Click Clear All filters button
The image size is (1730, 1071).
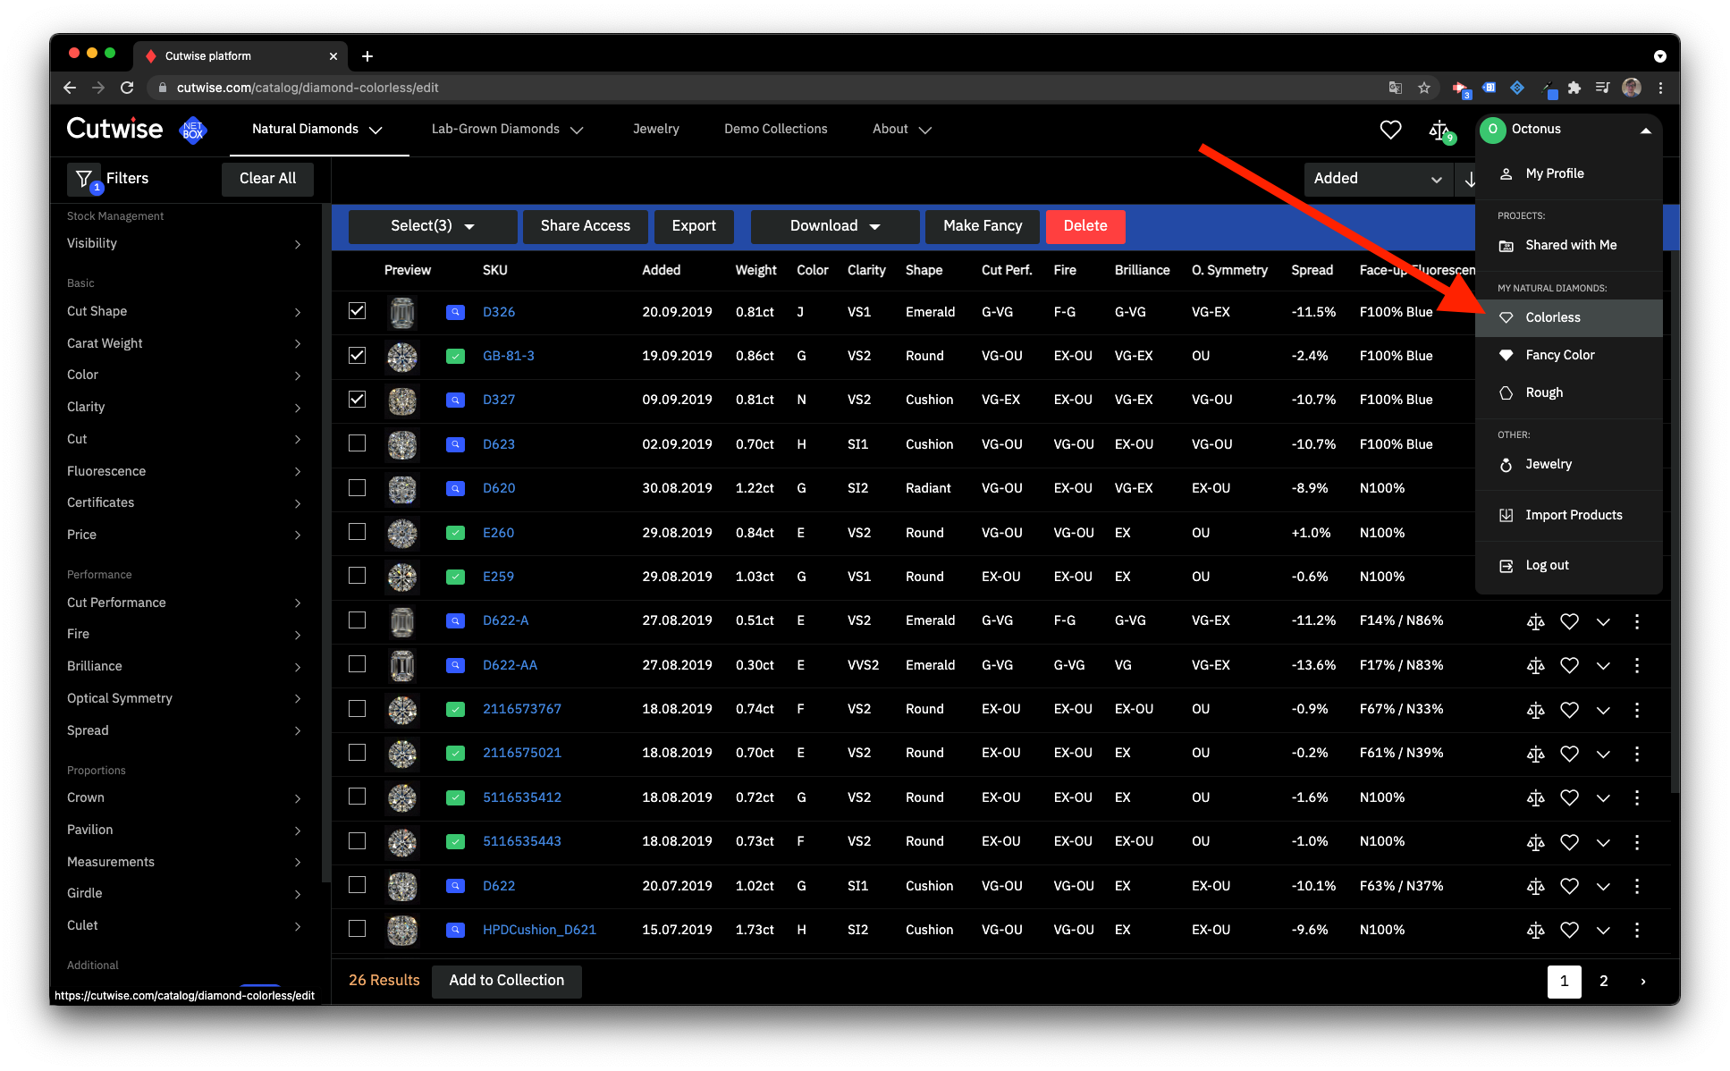pos(267,179)
